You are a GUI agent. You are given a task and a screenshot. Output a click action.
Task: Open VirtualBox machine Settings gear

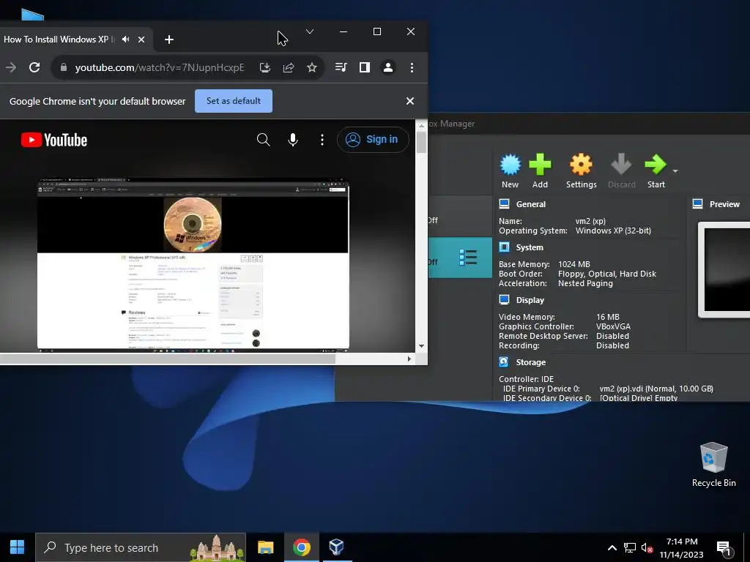click(581, 165)
